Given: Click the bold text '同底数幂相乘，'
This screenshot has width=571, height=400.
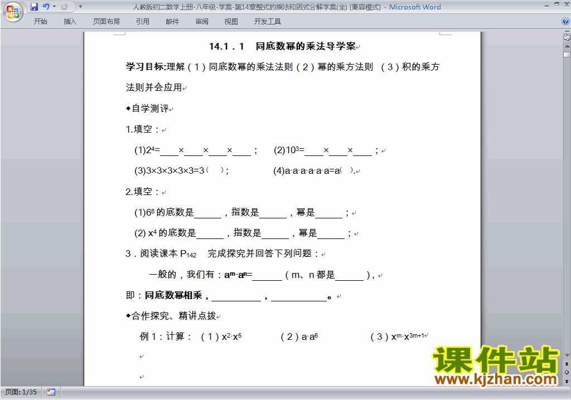Looking at the screenshot, I should pos(177,295).
